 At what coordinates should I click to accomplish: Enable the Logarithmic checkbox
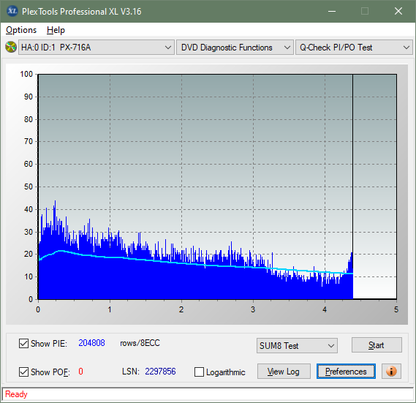click(199, 372)
